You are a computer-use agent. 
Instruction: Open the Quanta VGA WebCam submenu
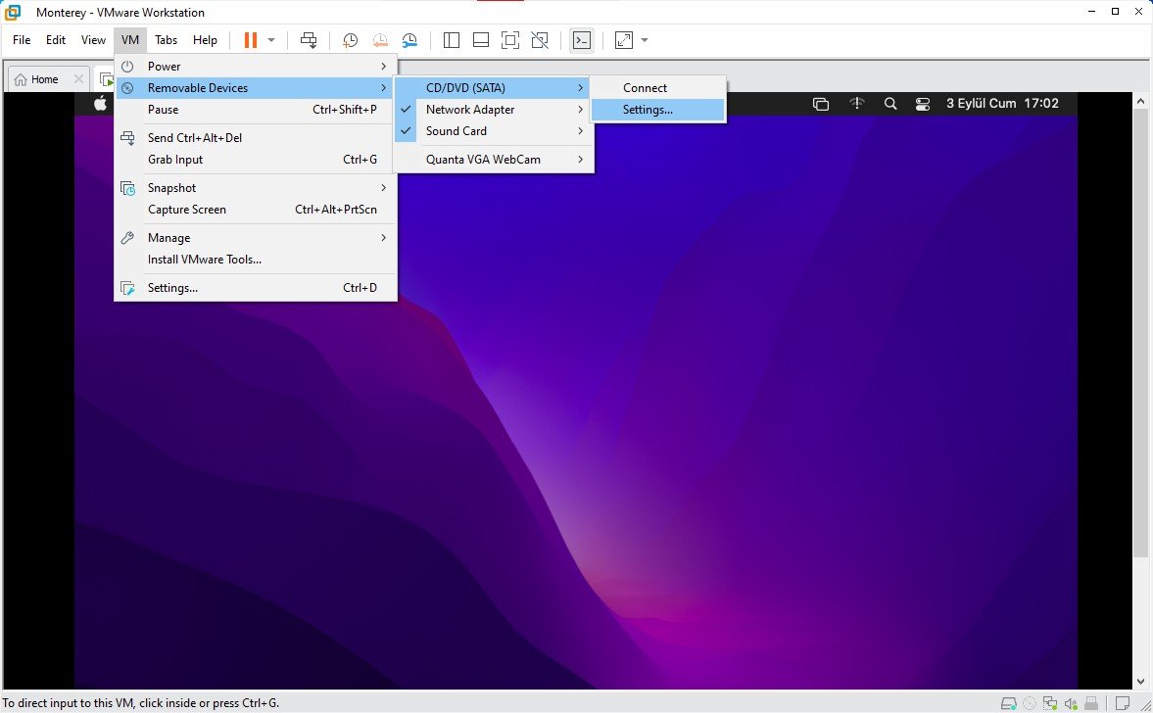(494, 160)
